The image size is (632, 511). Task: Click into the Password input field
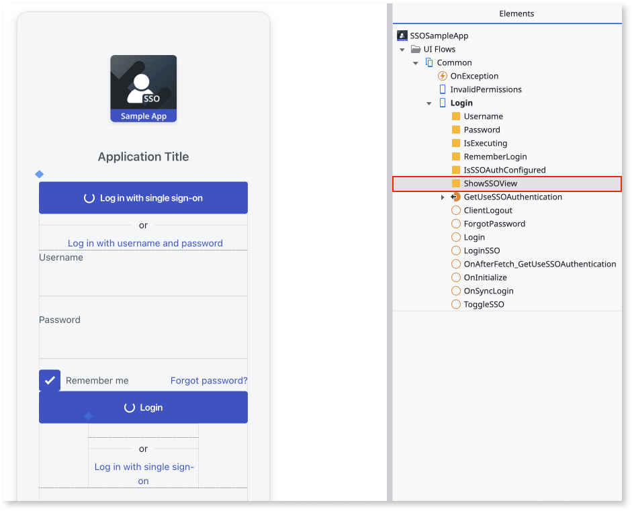point(143,342)
